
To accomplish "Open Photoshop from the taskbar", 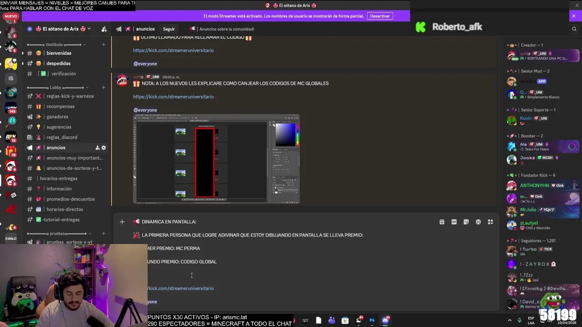I will (372, 320).
